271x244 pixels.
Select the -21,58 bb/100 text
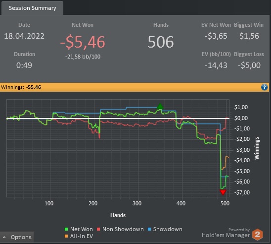83,57
